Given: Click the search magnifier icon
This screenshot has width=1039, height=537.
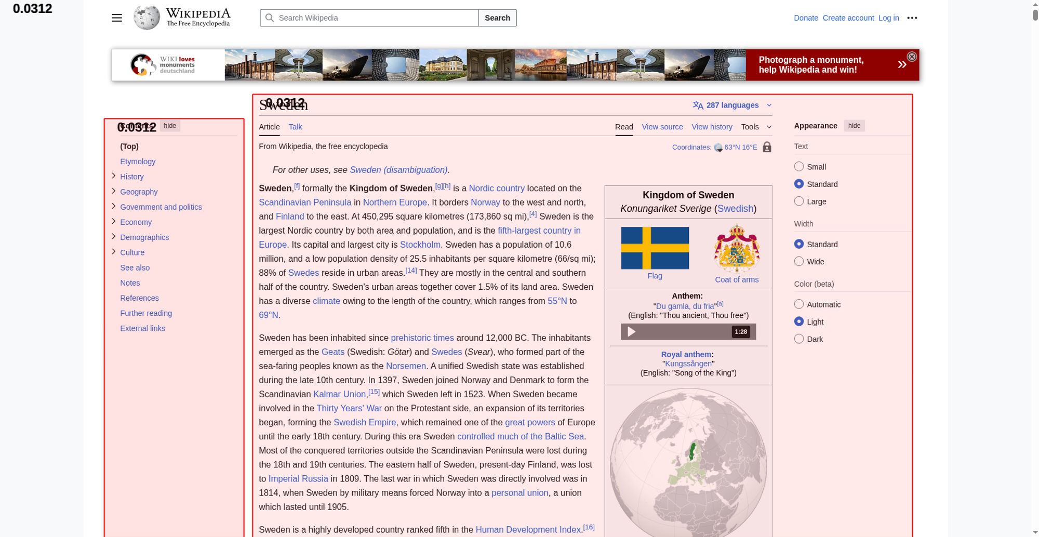Looking at the screenshot, I should click(270, 18).
